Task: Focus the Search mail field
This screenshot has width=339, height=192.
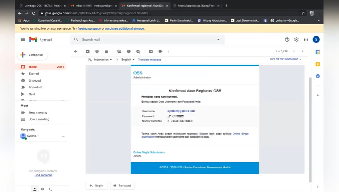Action: click(x=147, y=40)
